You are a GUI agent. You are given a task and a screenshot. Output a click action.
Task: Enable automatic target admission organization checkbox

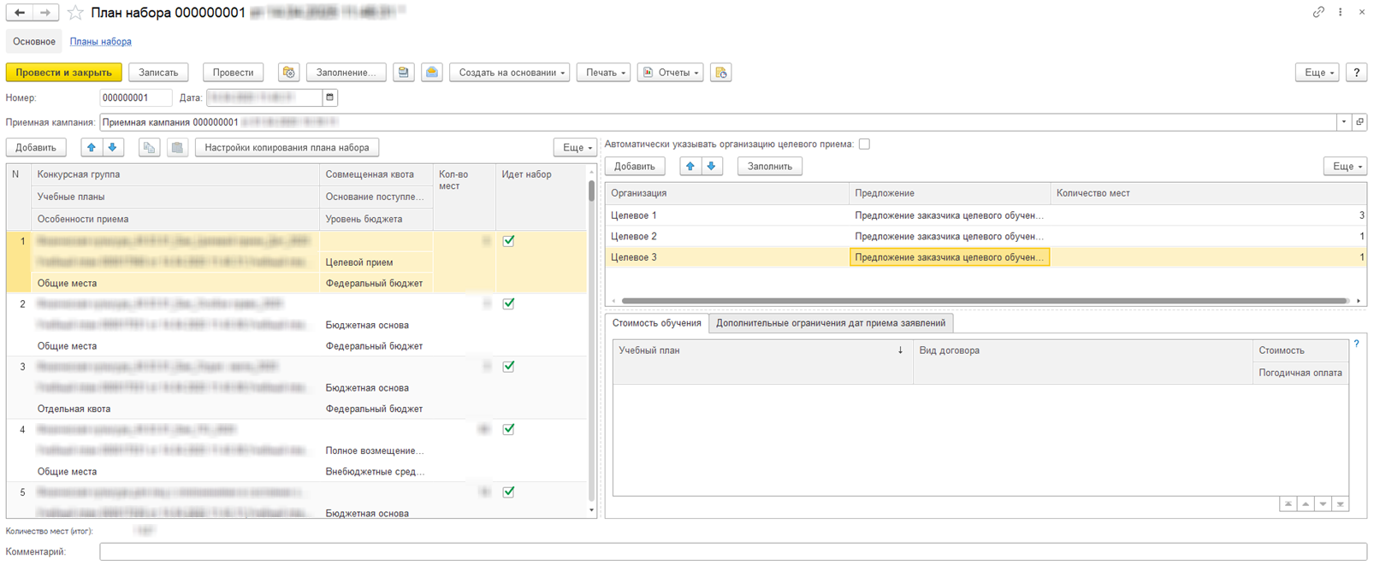click(x=864, y=144)
